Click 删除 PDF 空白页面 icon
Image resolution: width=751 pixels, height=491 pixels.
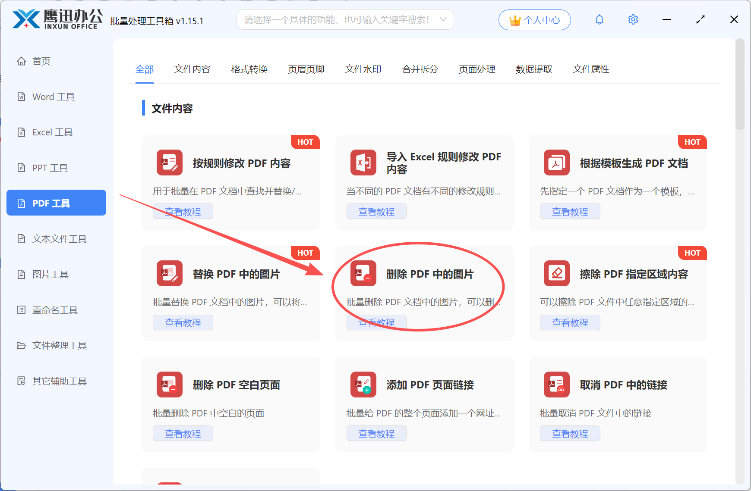click(x=170, y=385)
